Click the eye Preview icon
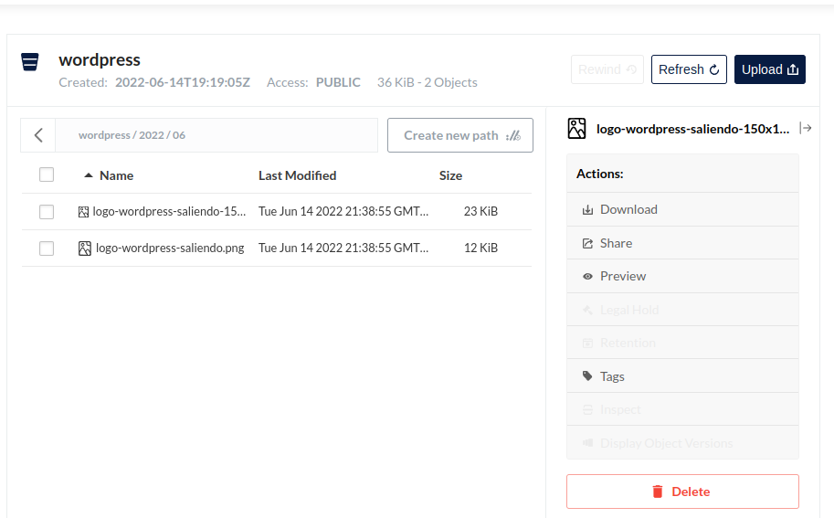Image resolution: width=834 pixels, height=518 pixels. (587, 277)
